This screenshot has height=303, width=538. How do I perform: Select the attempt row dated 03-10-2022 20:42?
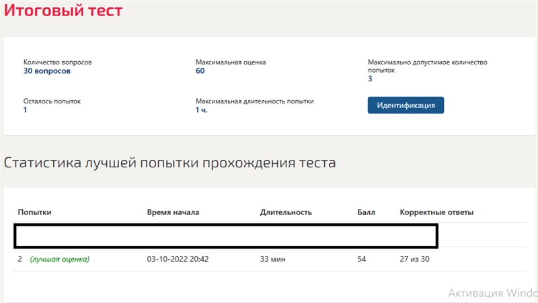[270, 259]
